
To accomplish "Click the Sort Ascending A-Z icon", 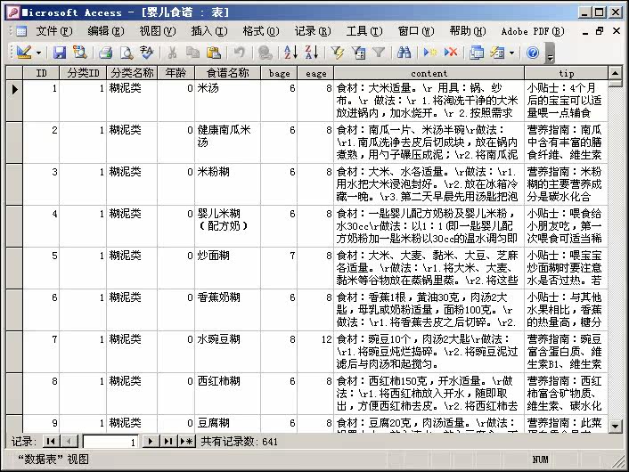I will (x=290, y=53).
